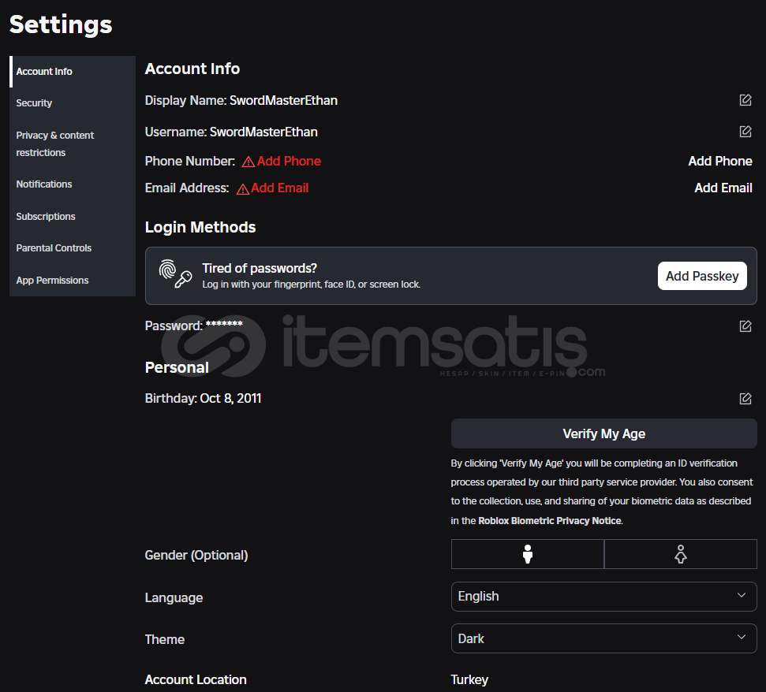
Task: Go to Privacy & content restrictions
Action: 55,143
